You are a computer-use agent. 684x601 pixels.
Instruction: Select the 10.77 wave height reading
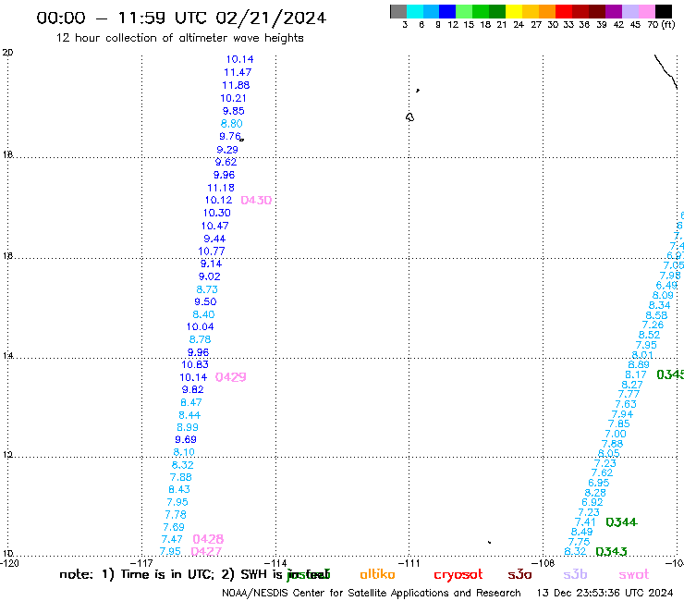pos(212,251)
